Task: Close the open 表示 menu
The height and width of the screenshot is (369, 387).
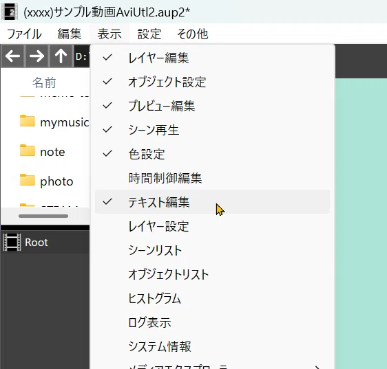Action: tap(109, 34)
